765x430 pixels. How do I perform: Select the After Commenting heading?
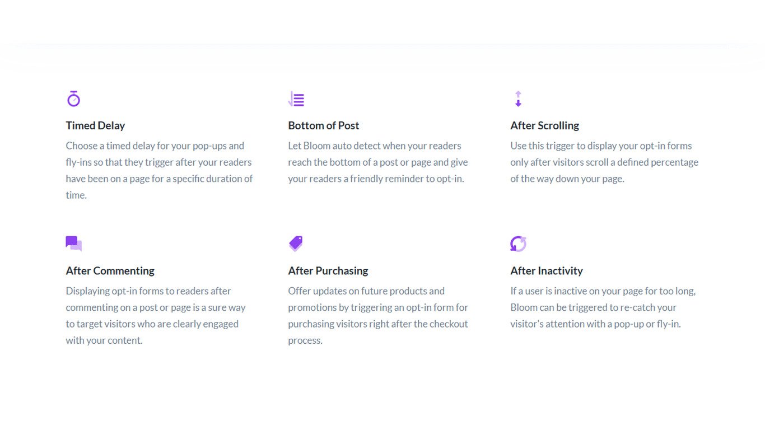[x=110, y=270]
